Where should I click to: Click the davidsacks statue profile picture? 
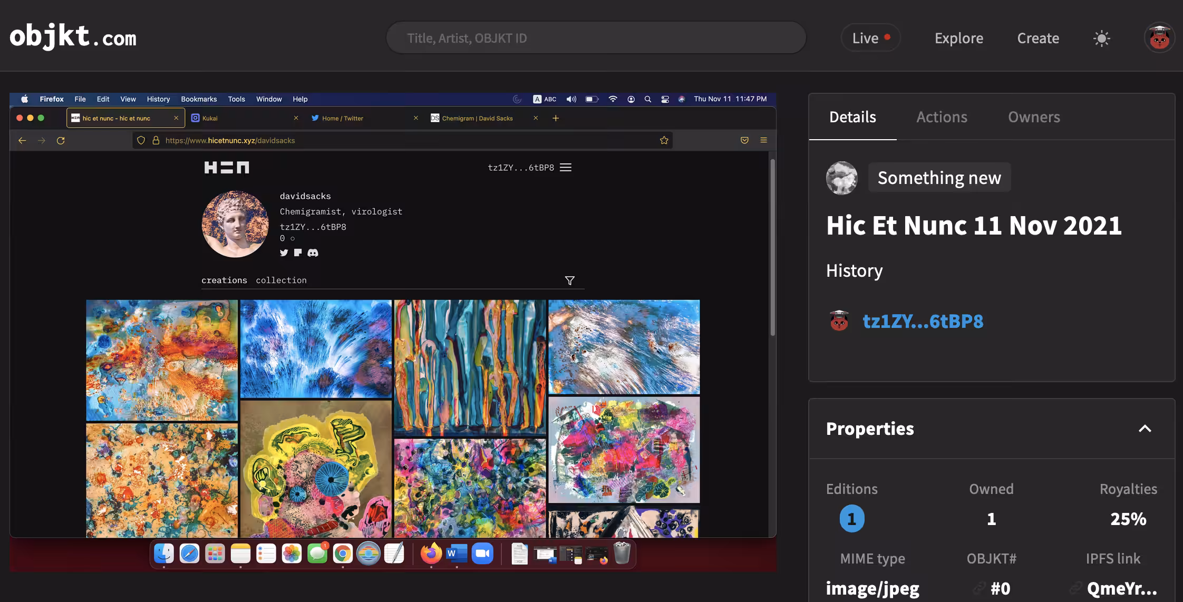[x=235, y=224]
